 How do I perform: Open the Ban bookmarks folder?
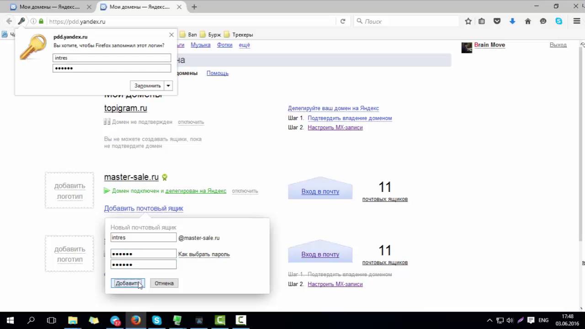(188, 35)
